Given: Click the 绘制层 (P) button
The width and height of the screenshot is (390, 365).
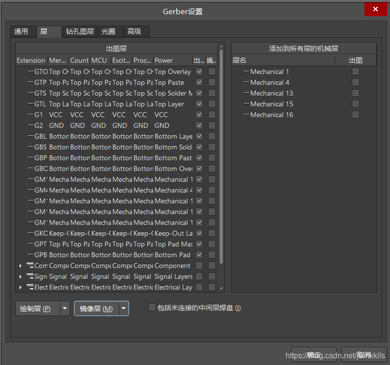Looking at the screenshot, I should coord(38,308).
